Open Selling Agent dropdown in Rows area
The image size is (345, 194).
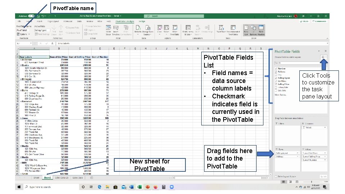[x=298, y=153]
